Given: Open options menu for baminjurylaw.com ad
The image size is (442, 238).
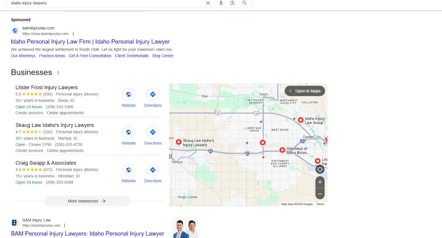Looking at the screenshot, I should click(x=73, y=34).
